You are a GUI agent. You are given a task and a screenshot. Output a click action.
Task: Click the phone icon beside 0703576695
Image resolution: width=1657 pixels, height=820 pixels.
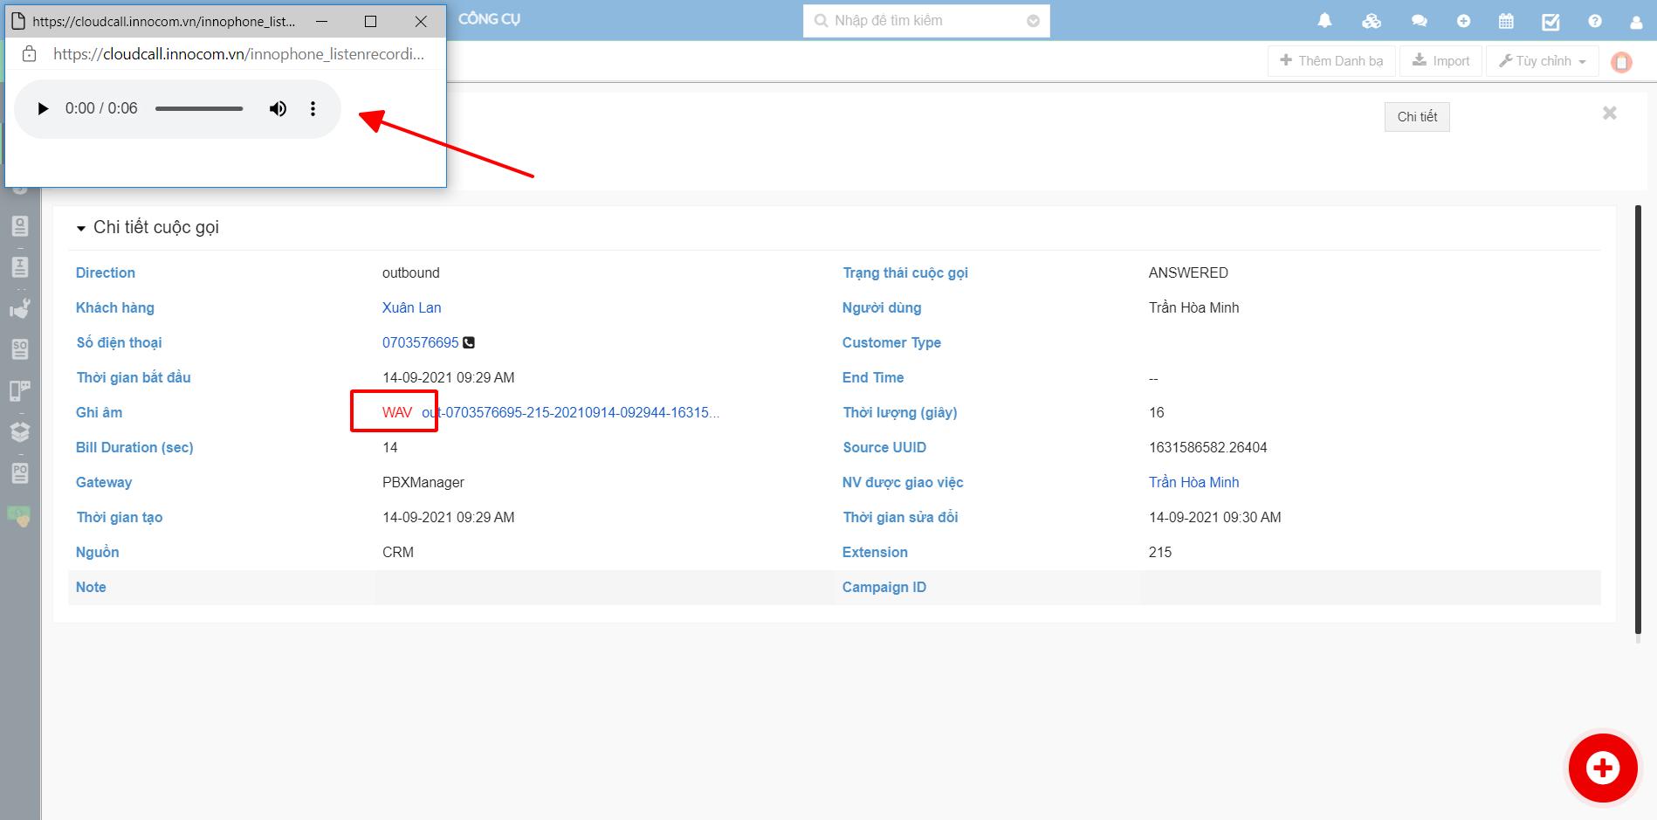coord(469,342)
